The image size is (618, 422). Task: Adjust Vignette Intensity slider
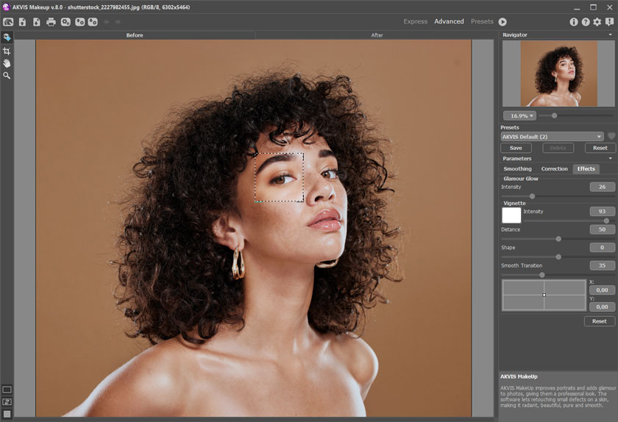point(569,221)
